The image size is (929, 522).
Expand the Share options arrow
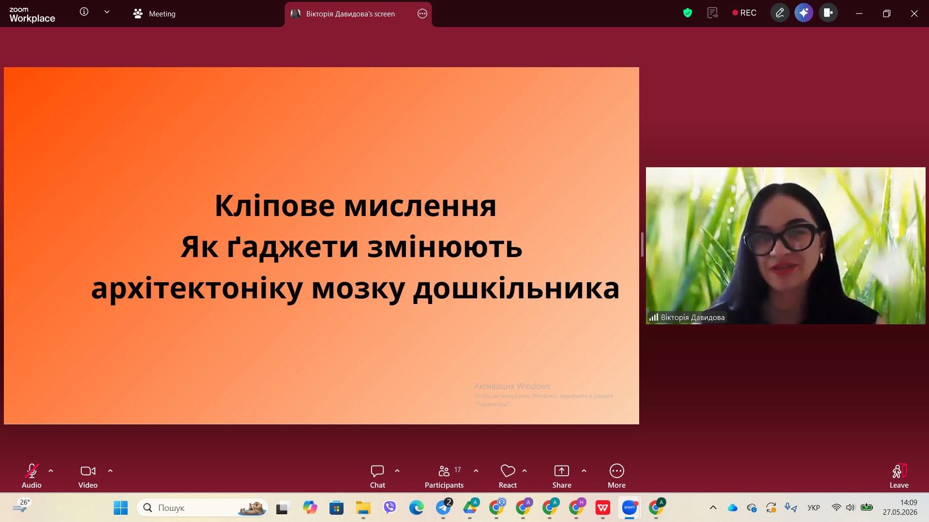click(x=584, y=471)
